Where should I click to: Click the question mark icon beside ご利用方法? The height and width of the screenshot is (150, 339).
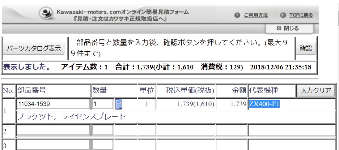[237, 15]
